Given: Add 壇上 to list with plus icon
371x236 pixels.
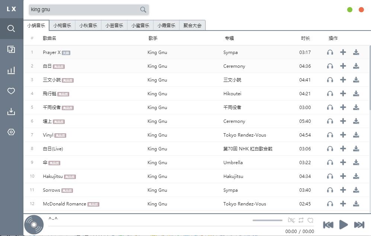Looking at the screenshot, I should pyautogui.click(x=343, y=121).
